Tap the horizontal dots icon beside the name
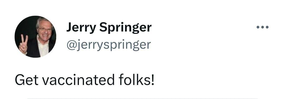The width and height of the screenshot is (285, 99). pyautogui.click(x=263, y=27)
